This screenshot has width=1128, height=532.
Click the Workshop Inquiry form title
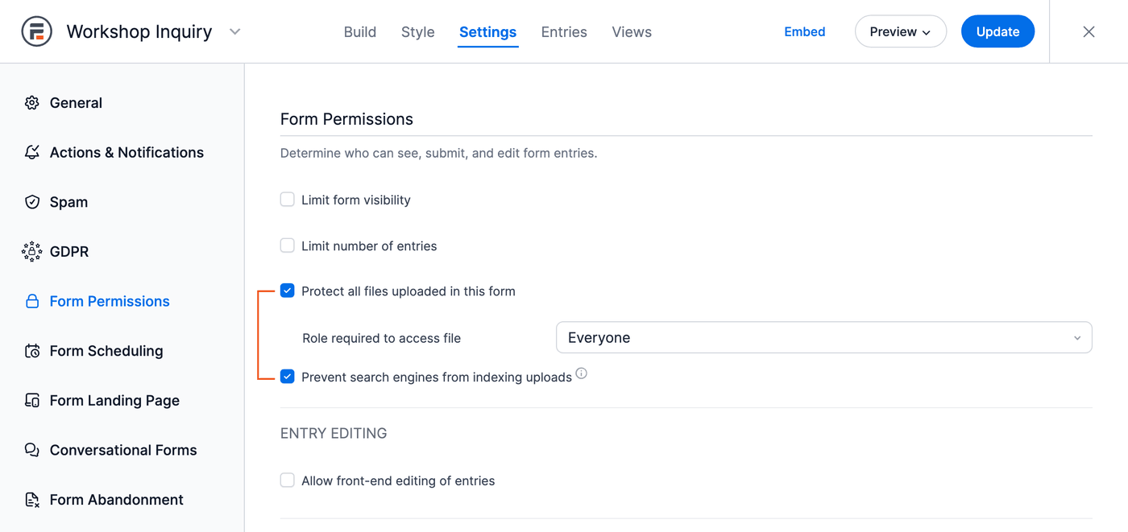[x=139, y=31]
